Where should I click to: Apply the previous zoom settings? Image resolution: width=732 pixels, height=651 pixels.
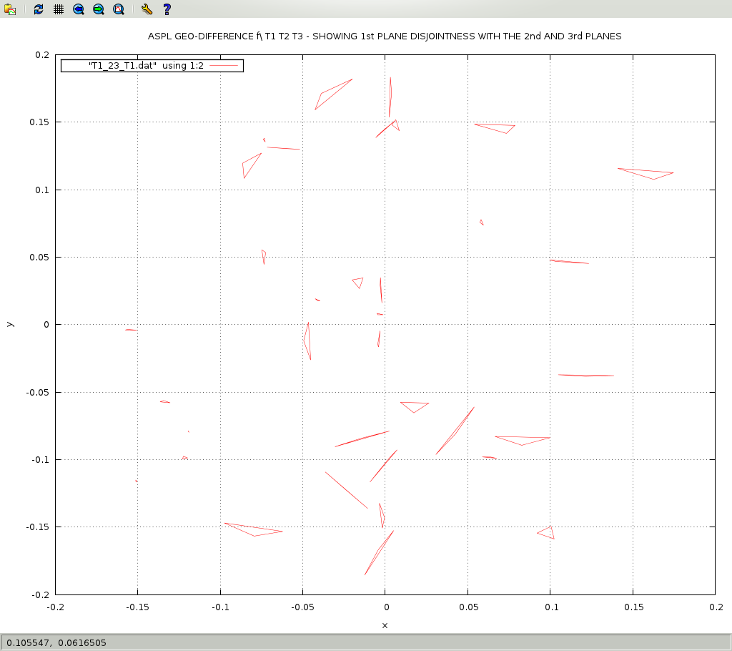point(79,9)
